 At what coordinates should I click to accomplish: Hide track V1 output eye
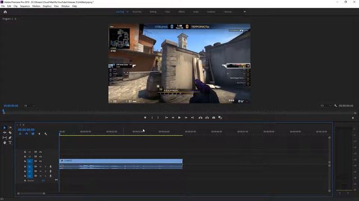tap(40, 161)
